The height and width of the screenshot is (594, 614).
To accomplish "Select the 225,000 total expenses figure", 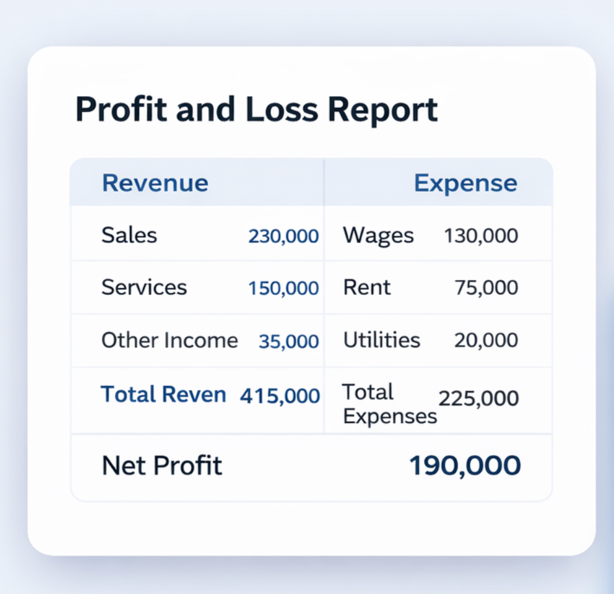I will [x=479, y=398].
